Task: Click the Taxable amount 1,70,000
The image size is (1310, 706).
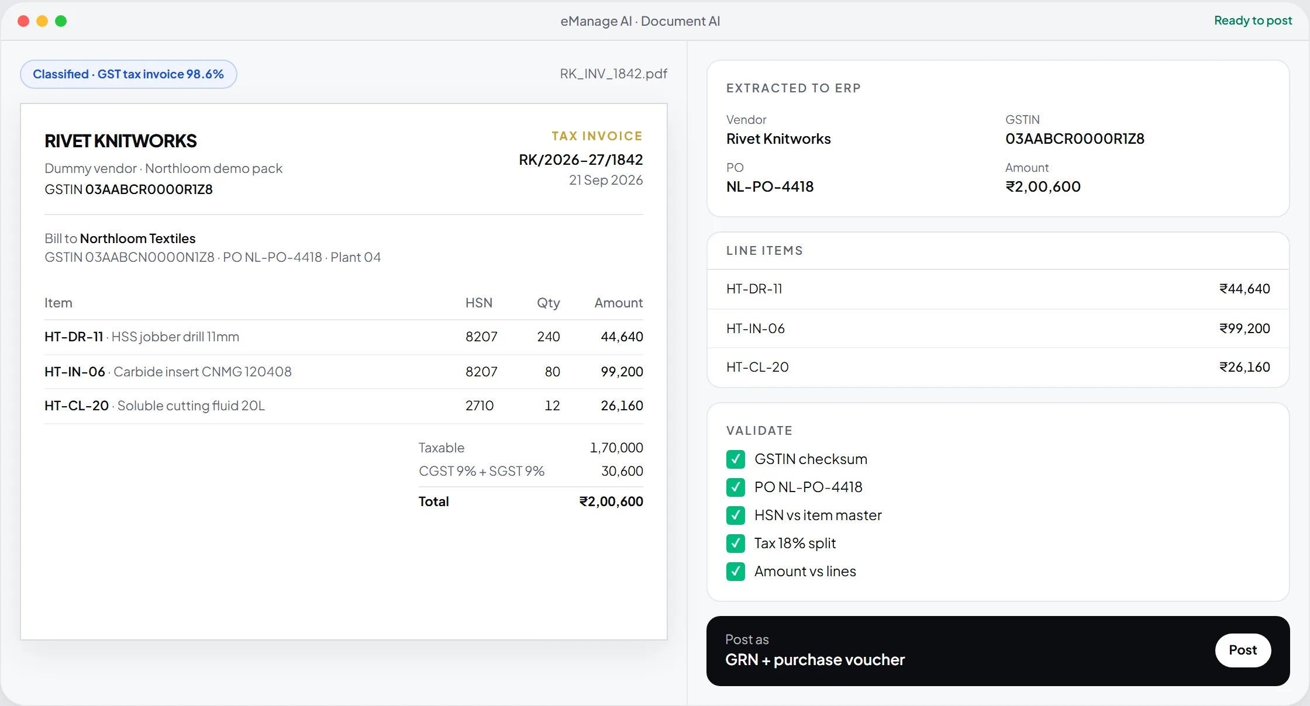Action: (x=616, y=448)
